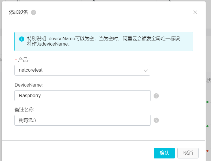Click the 产品 field label
Viewport: 211px width, 161px height.
(x=24, y=60)
